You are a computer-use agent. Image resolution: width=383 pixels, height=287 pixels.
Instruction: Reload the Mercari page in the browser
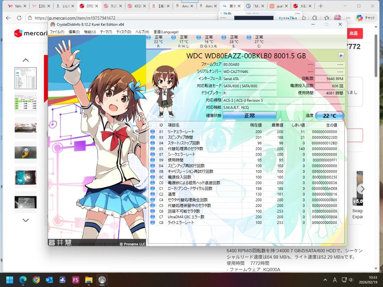point(20,18)
